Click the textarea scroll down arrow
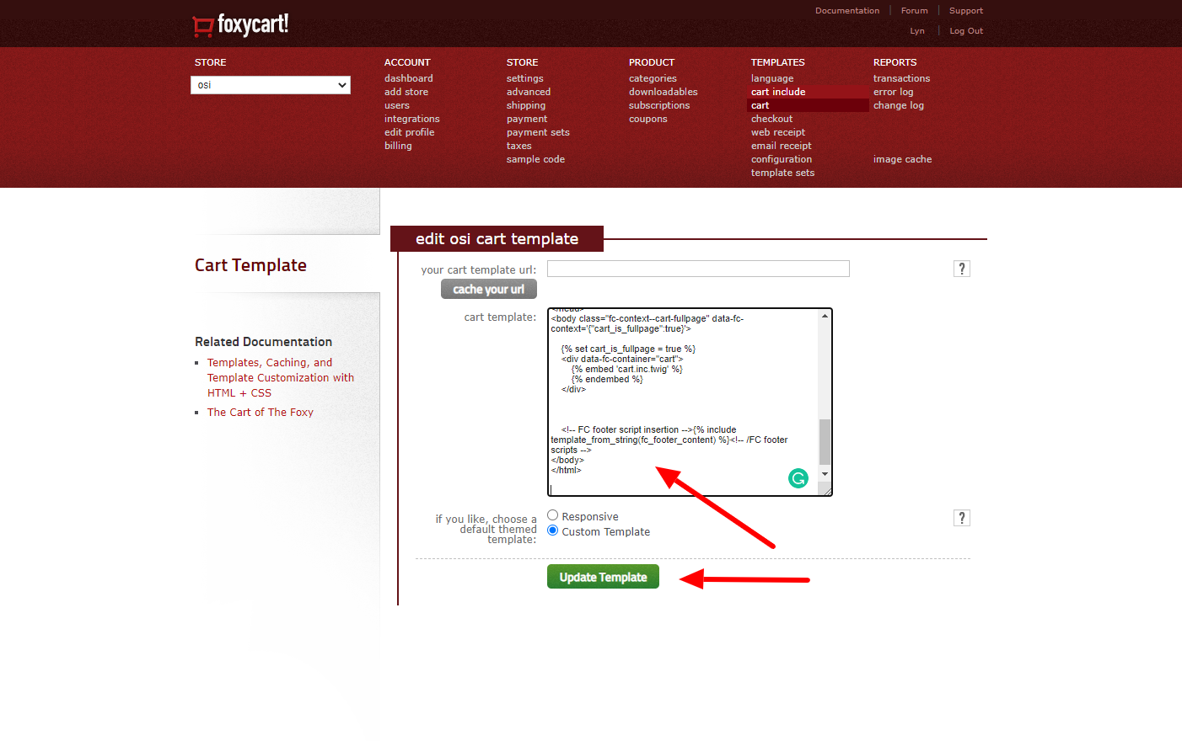 click(x=825, y=474)
